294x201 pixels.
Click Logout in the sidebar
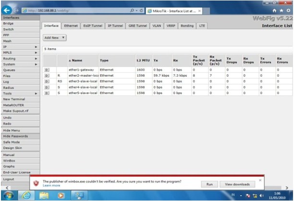15,179
